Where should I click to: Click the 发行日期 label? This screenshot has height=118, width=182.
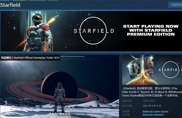(x=127, y=106)
